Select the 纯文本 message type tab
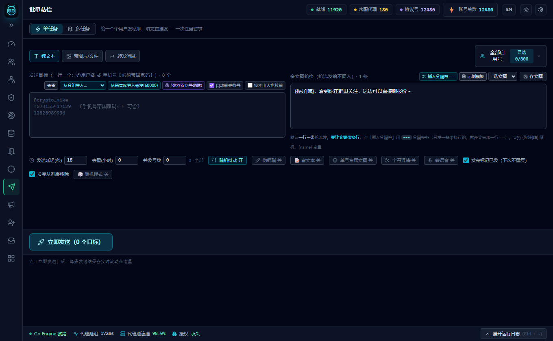The width and height of the screenshot is (553, 341). (44, 56)
